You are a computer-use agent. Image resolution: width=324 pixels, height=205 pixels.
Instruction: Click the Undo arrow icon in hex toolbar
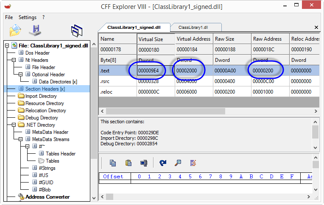pyautogui.click(x=163, y=163)
